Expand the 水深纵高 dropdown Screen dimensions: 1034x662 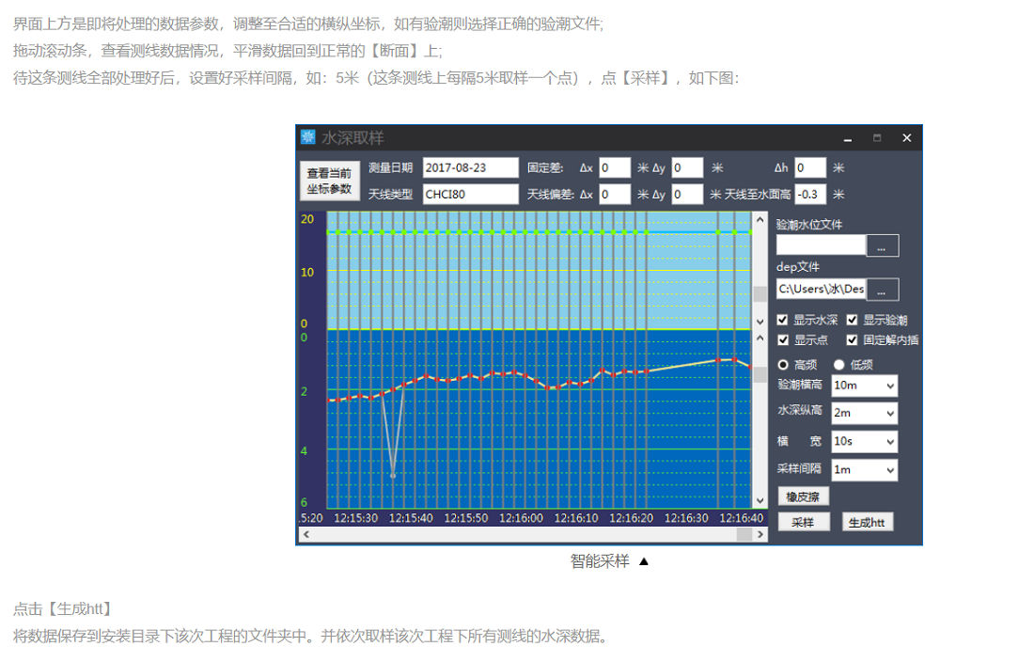pos(865,414)
